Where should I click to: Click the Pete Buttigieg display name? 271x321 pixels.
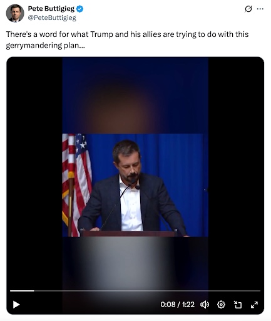click(x=51, y=9)
